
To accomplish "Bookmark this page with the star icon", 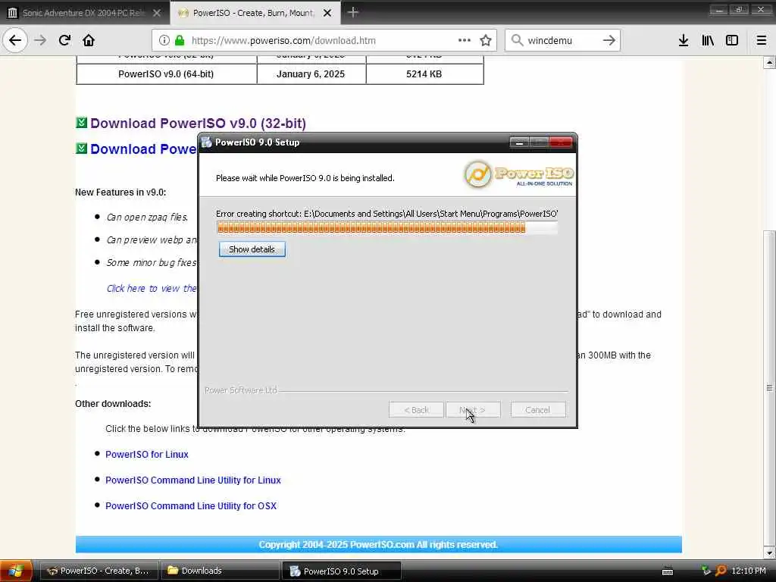I will pos(486,40).
